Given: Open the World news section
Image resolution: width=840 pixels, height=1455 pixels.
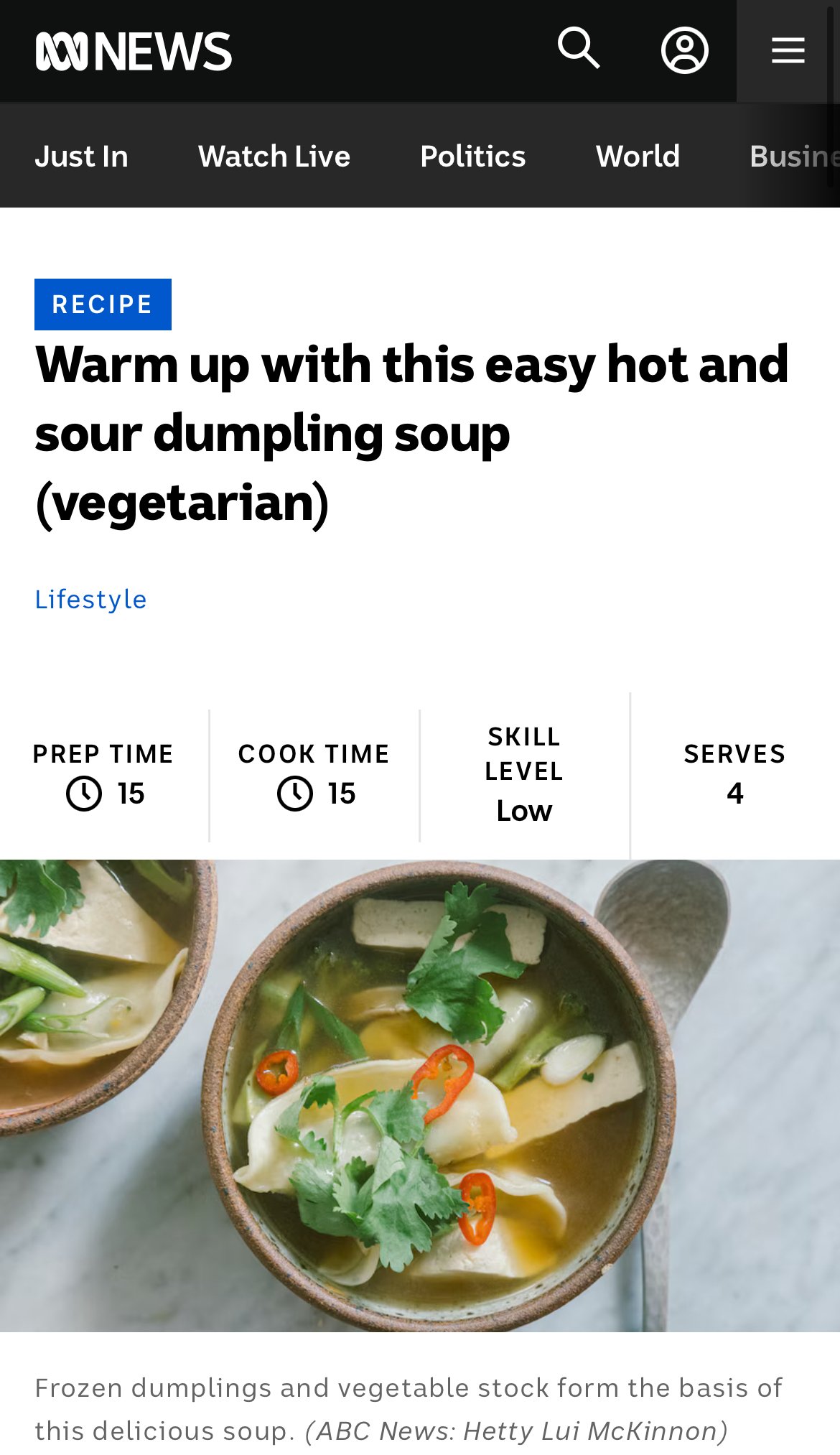Looking at the screenshot, I should pos(638,156).
